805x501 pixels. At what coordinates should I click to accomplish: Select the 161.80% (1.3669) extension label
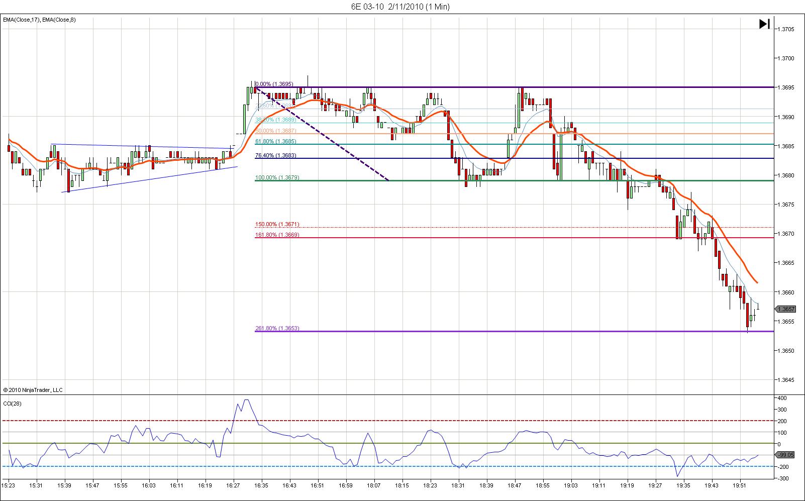277,235
